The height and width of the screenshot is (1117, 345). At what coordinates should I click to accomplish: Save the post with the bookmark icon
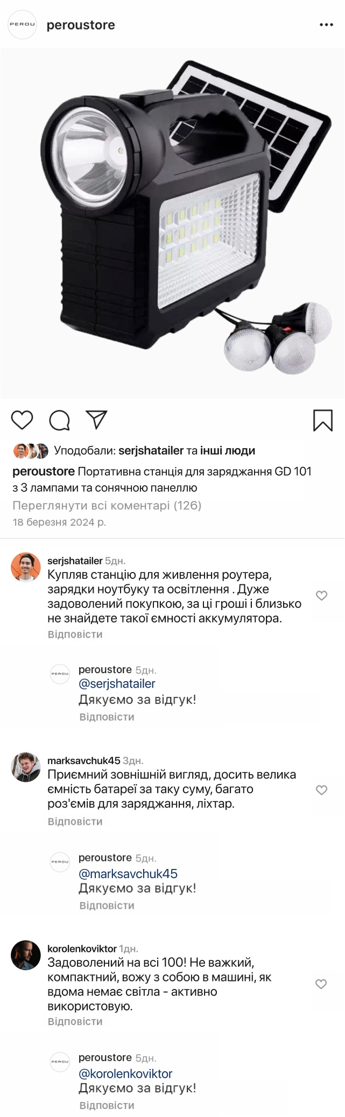(x=323, y=420)
